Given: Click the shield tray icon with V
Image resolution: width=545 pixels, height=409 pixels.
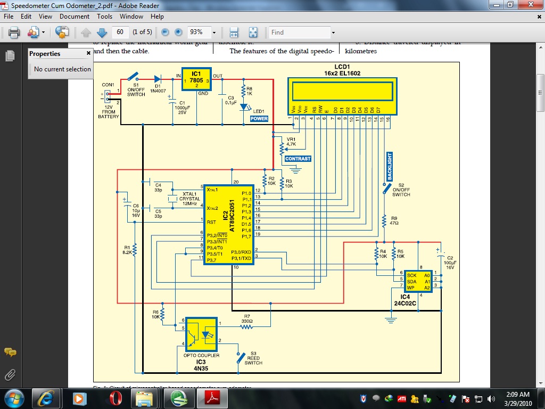Looking at the screenshot, I should [363, 398].
